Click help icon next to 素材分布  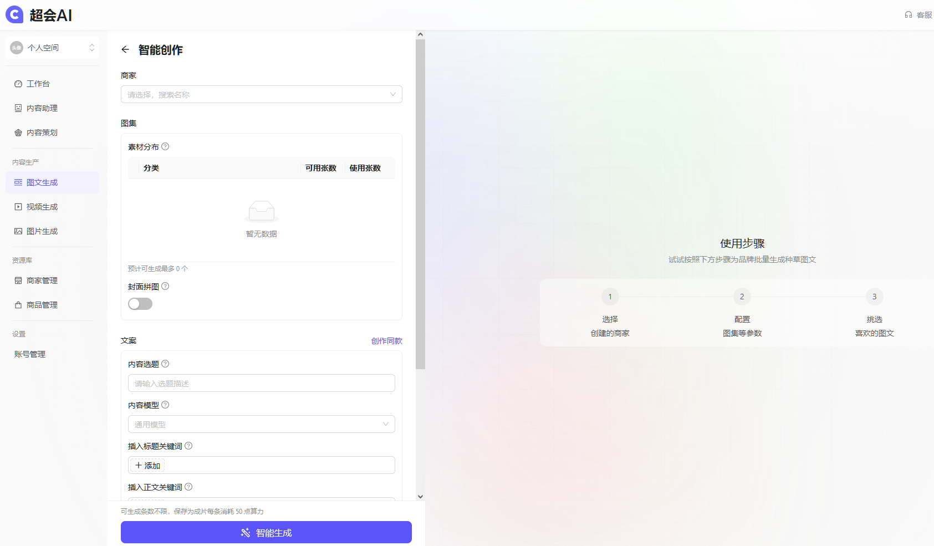pos(165,147)
